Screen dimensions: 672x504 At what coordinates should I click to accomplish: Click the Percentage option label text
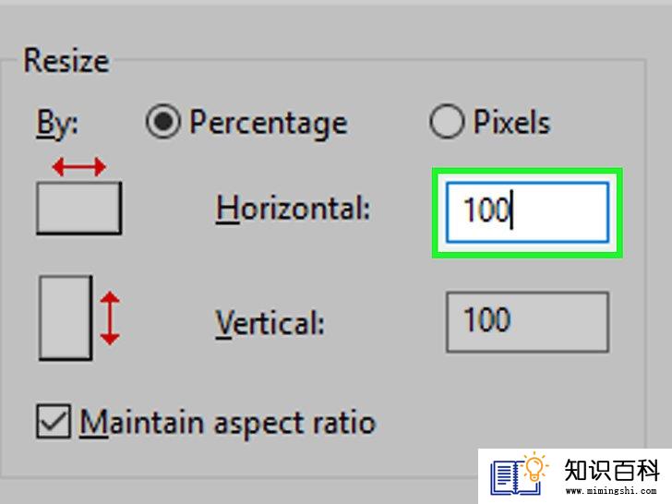pyautogui.click(x=268, y=123)
